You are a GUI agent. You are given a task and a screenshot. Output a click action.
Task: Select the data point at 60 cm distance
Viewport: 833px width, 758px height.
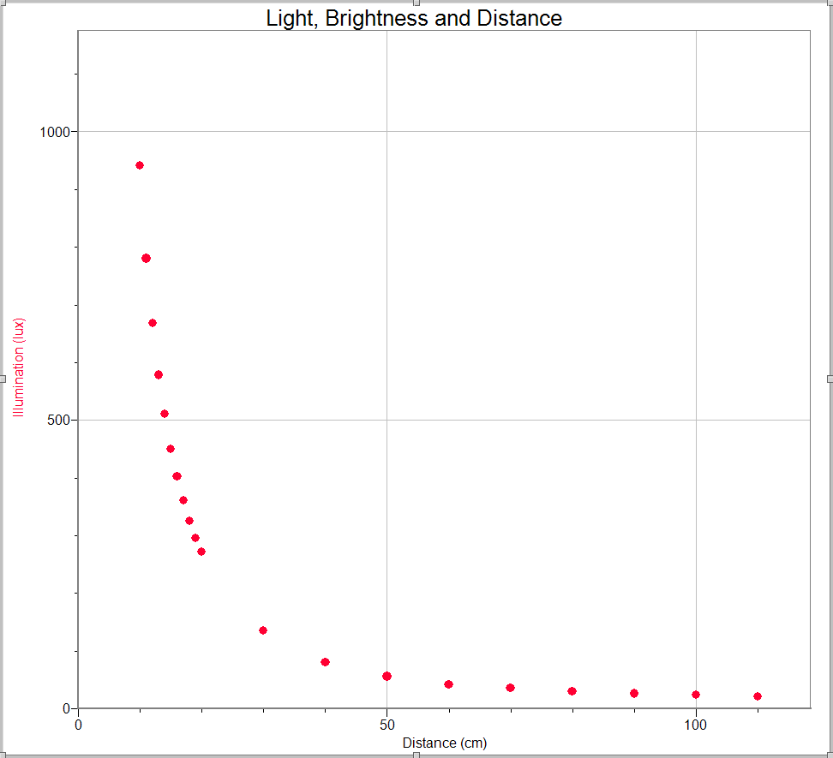(x=448, y=684)
